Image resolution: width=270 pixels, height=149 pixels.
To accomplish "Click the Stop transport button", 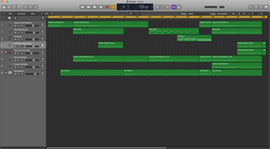I will 94,7.
